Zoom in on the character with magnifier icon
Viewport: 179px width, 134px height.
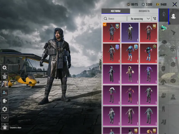click(x=5, y=68)
